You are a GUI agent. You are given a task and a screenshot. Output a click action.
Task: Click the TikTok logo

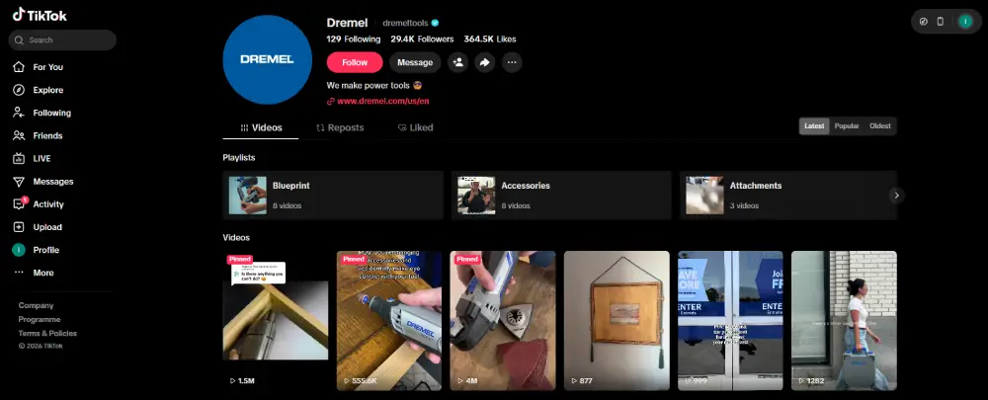[40, 15]
